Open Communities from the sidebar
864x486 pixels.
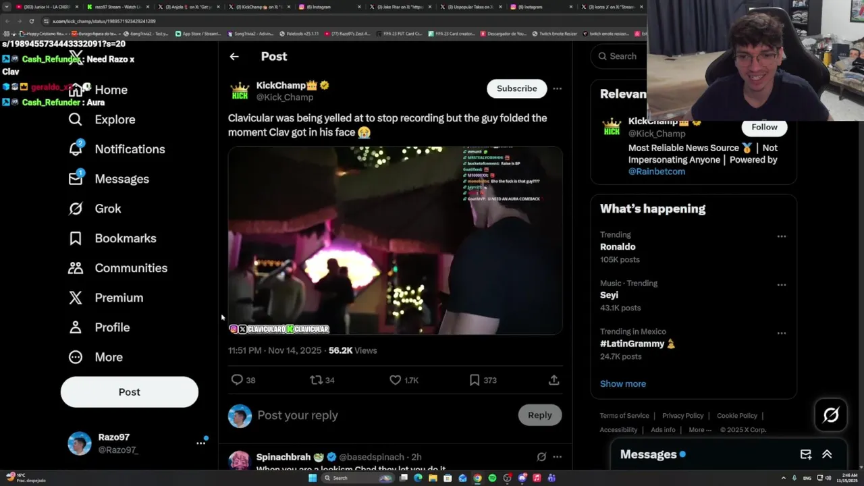tap(118, 268)
